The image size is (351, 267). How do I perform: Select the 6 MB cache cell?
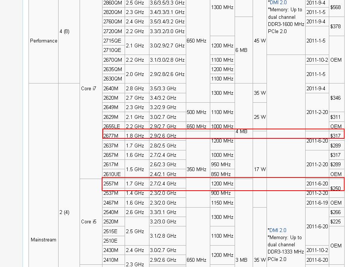pyautogui.click(x=244, y=50)
